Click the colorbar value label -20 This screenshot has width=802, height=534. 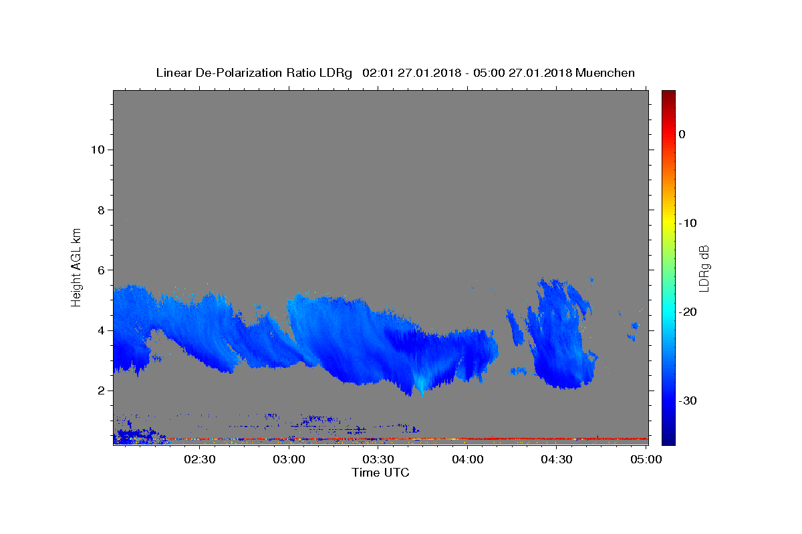coord(688,312)
